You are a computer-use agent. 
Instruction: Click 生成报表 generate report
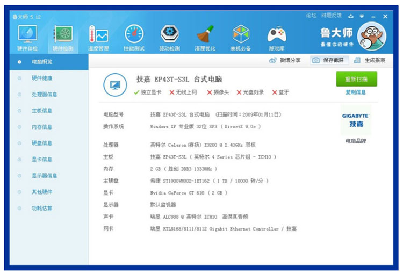point(370,60)
